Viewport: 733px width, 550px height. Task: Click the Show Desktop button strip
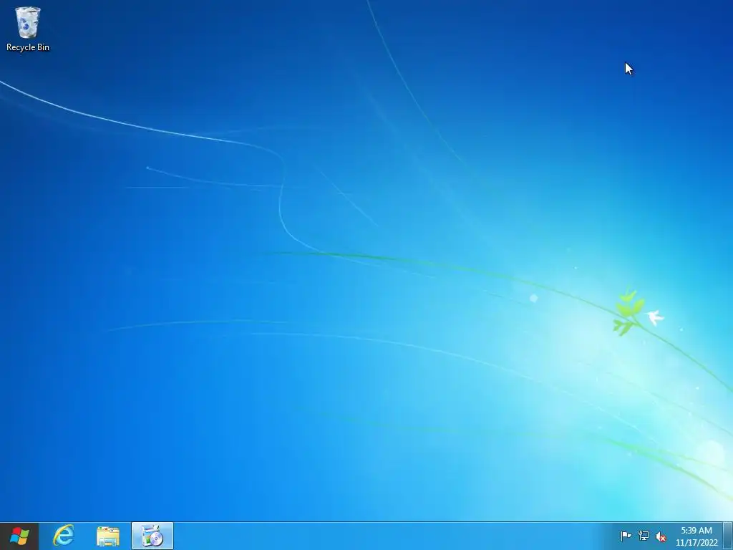point(728,536)
